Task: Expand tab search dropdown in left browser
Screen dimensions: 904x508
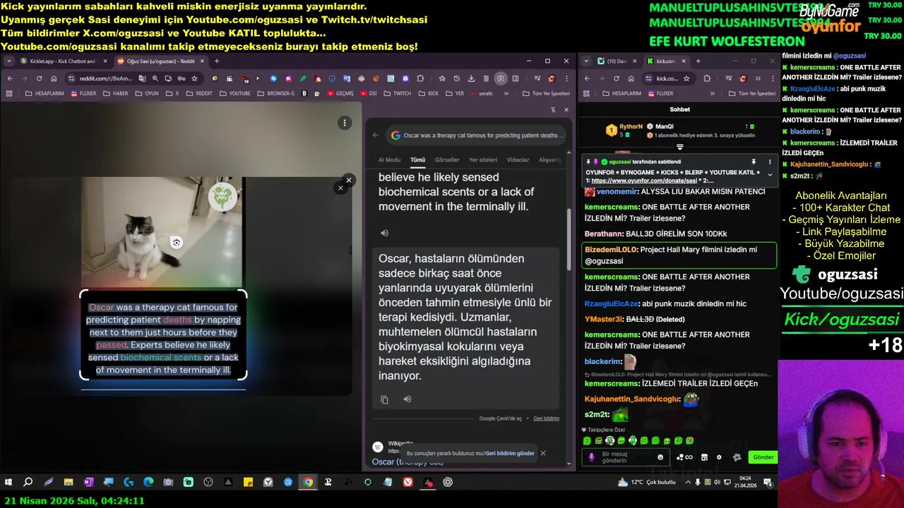Action: tap(8, 61)
